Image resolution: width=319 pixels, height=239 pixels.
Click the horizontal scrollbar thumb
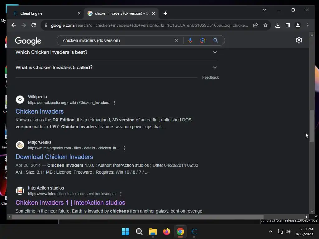coord(138,217)
